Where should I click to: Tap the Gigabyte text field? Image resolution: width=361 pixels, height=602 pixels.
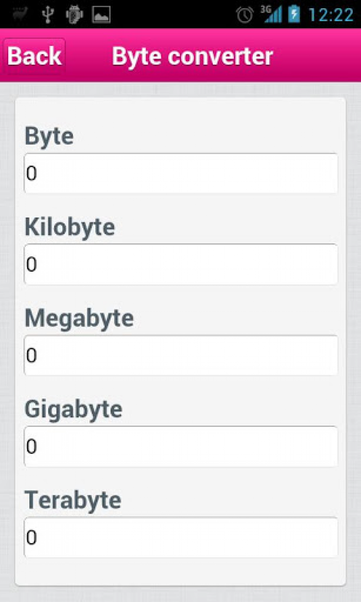(x=181, y=447)
